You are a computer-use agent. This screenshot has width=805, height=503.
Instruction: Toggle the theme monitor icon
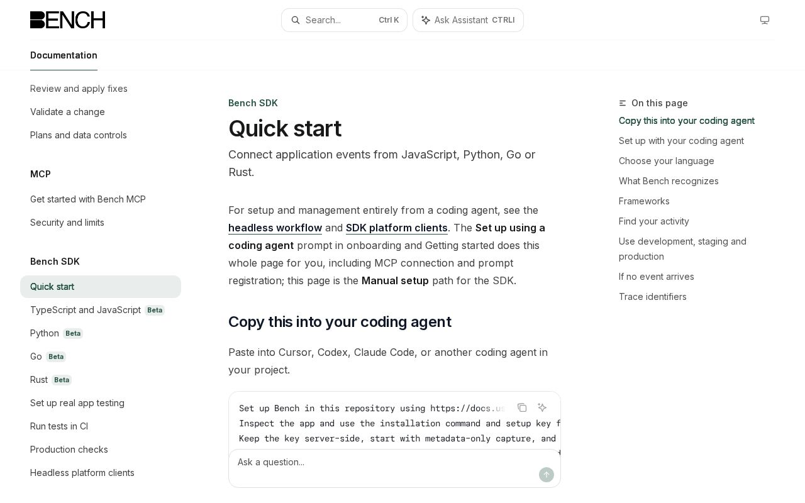point(765,20)
